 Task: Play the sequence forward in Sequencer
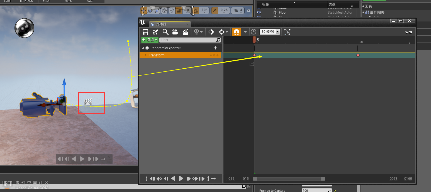coord(181,179)
